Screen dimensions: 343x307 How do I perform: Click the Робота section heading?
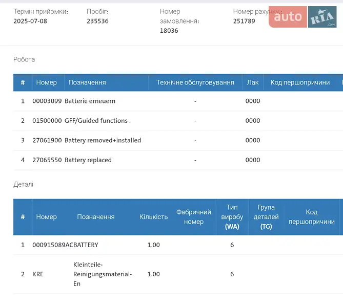(x=24, y=59)
